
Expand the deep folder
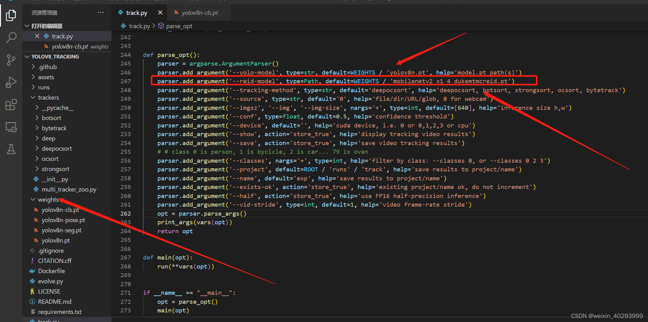point(48,138)
